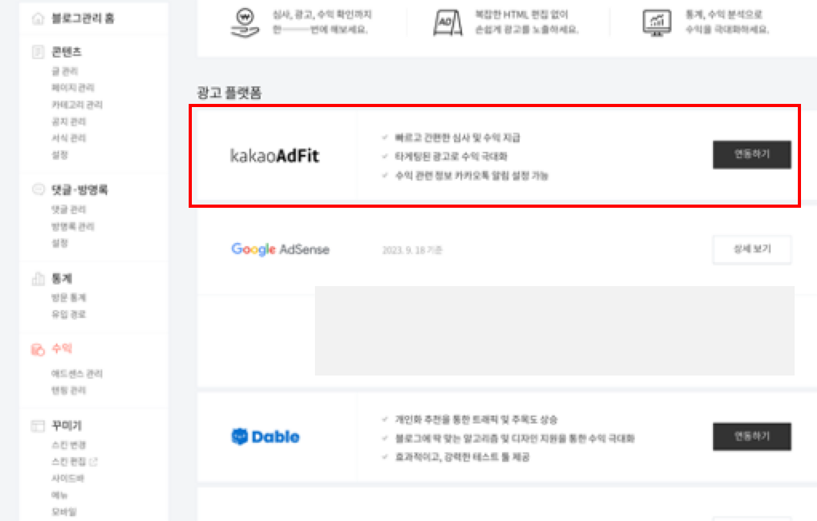Open 방명록 관리 in the sidebar
The image size is (817, 521).
[73, 226]
